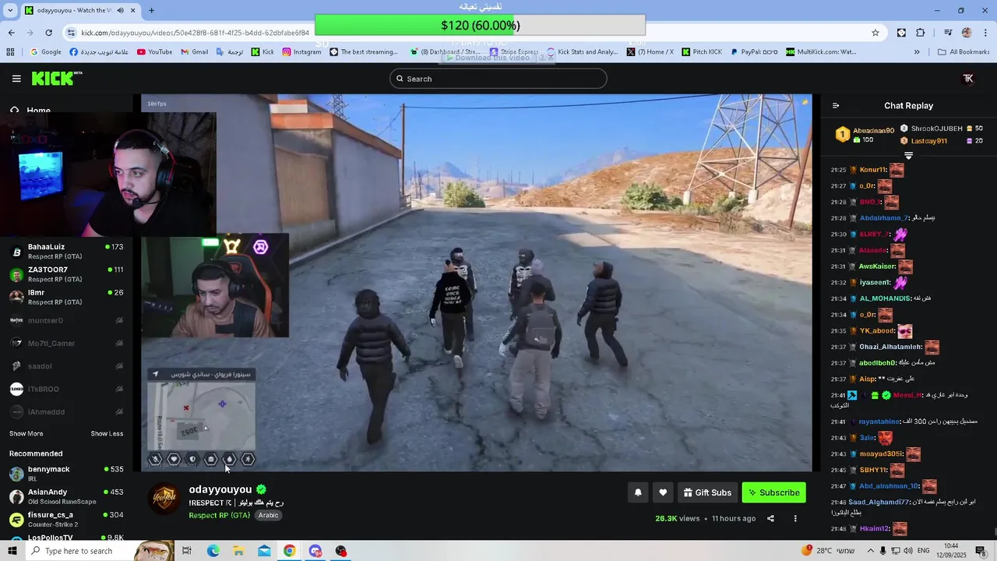Image resolution: width=997 pixels, height=561 pixels.
Task: Open top gifter Abuadnan90
Action: 873,131
